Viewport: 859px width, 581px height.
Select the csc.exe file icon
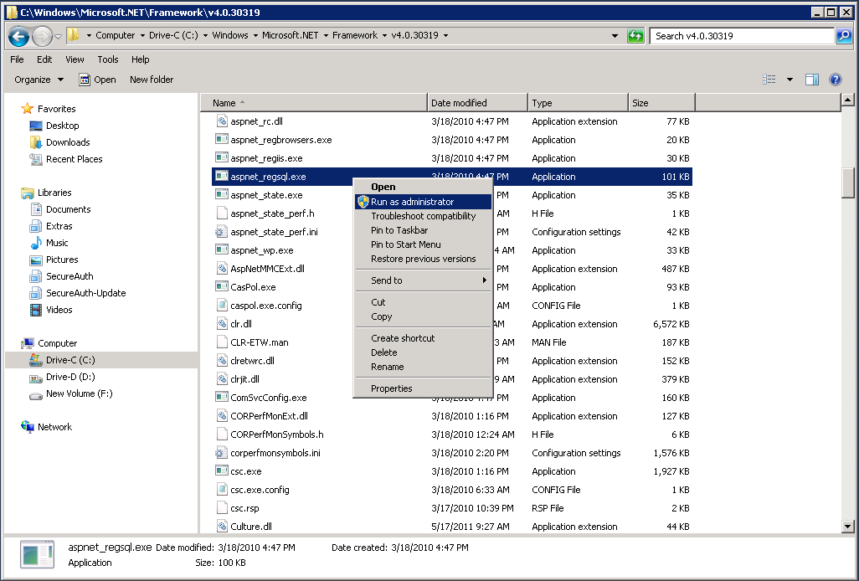pyautogui.click(x=221, y=471)
